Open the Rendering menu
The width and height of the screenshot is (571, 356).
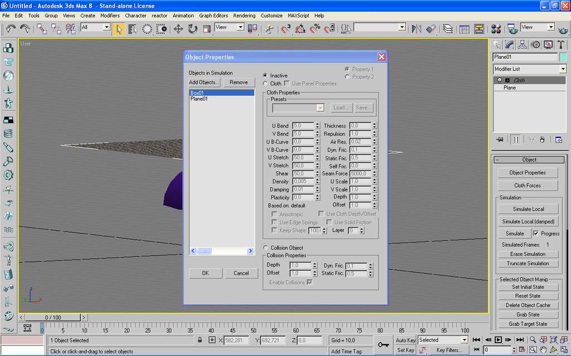point(244,16)
